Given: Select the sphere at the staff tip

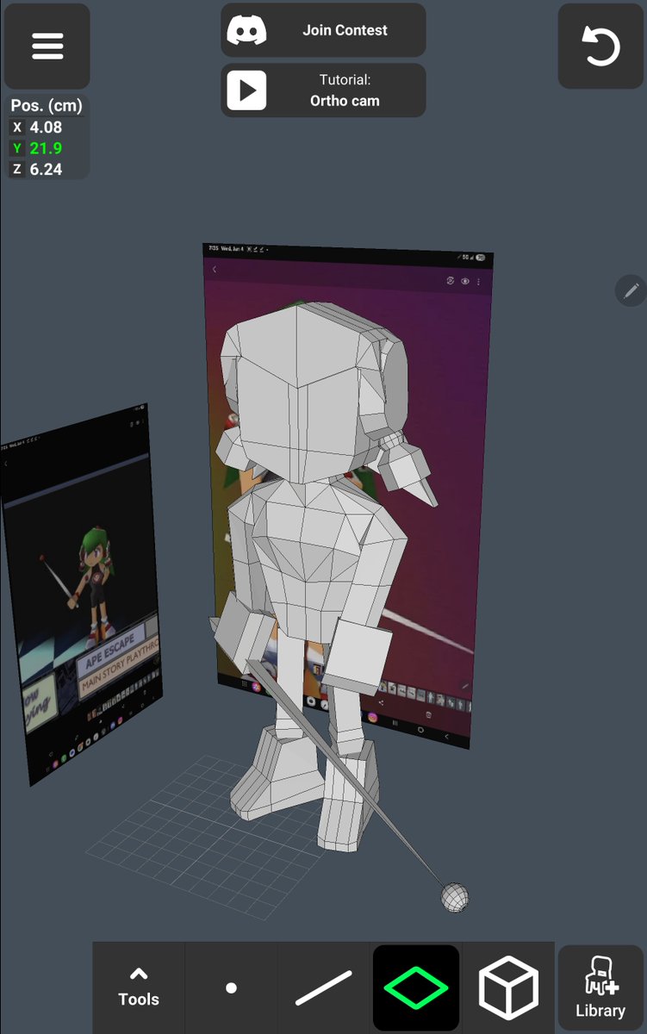Looking at the screenshot, I should pyautogui.click(x=455, y=897).
